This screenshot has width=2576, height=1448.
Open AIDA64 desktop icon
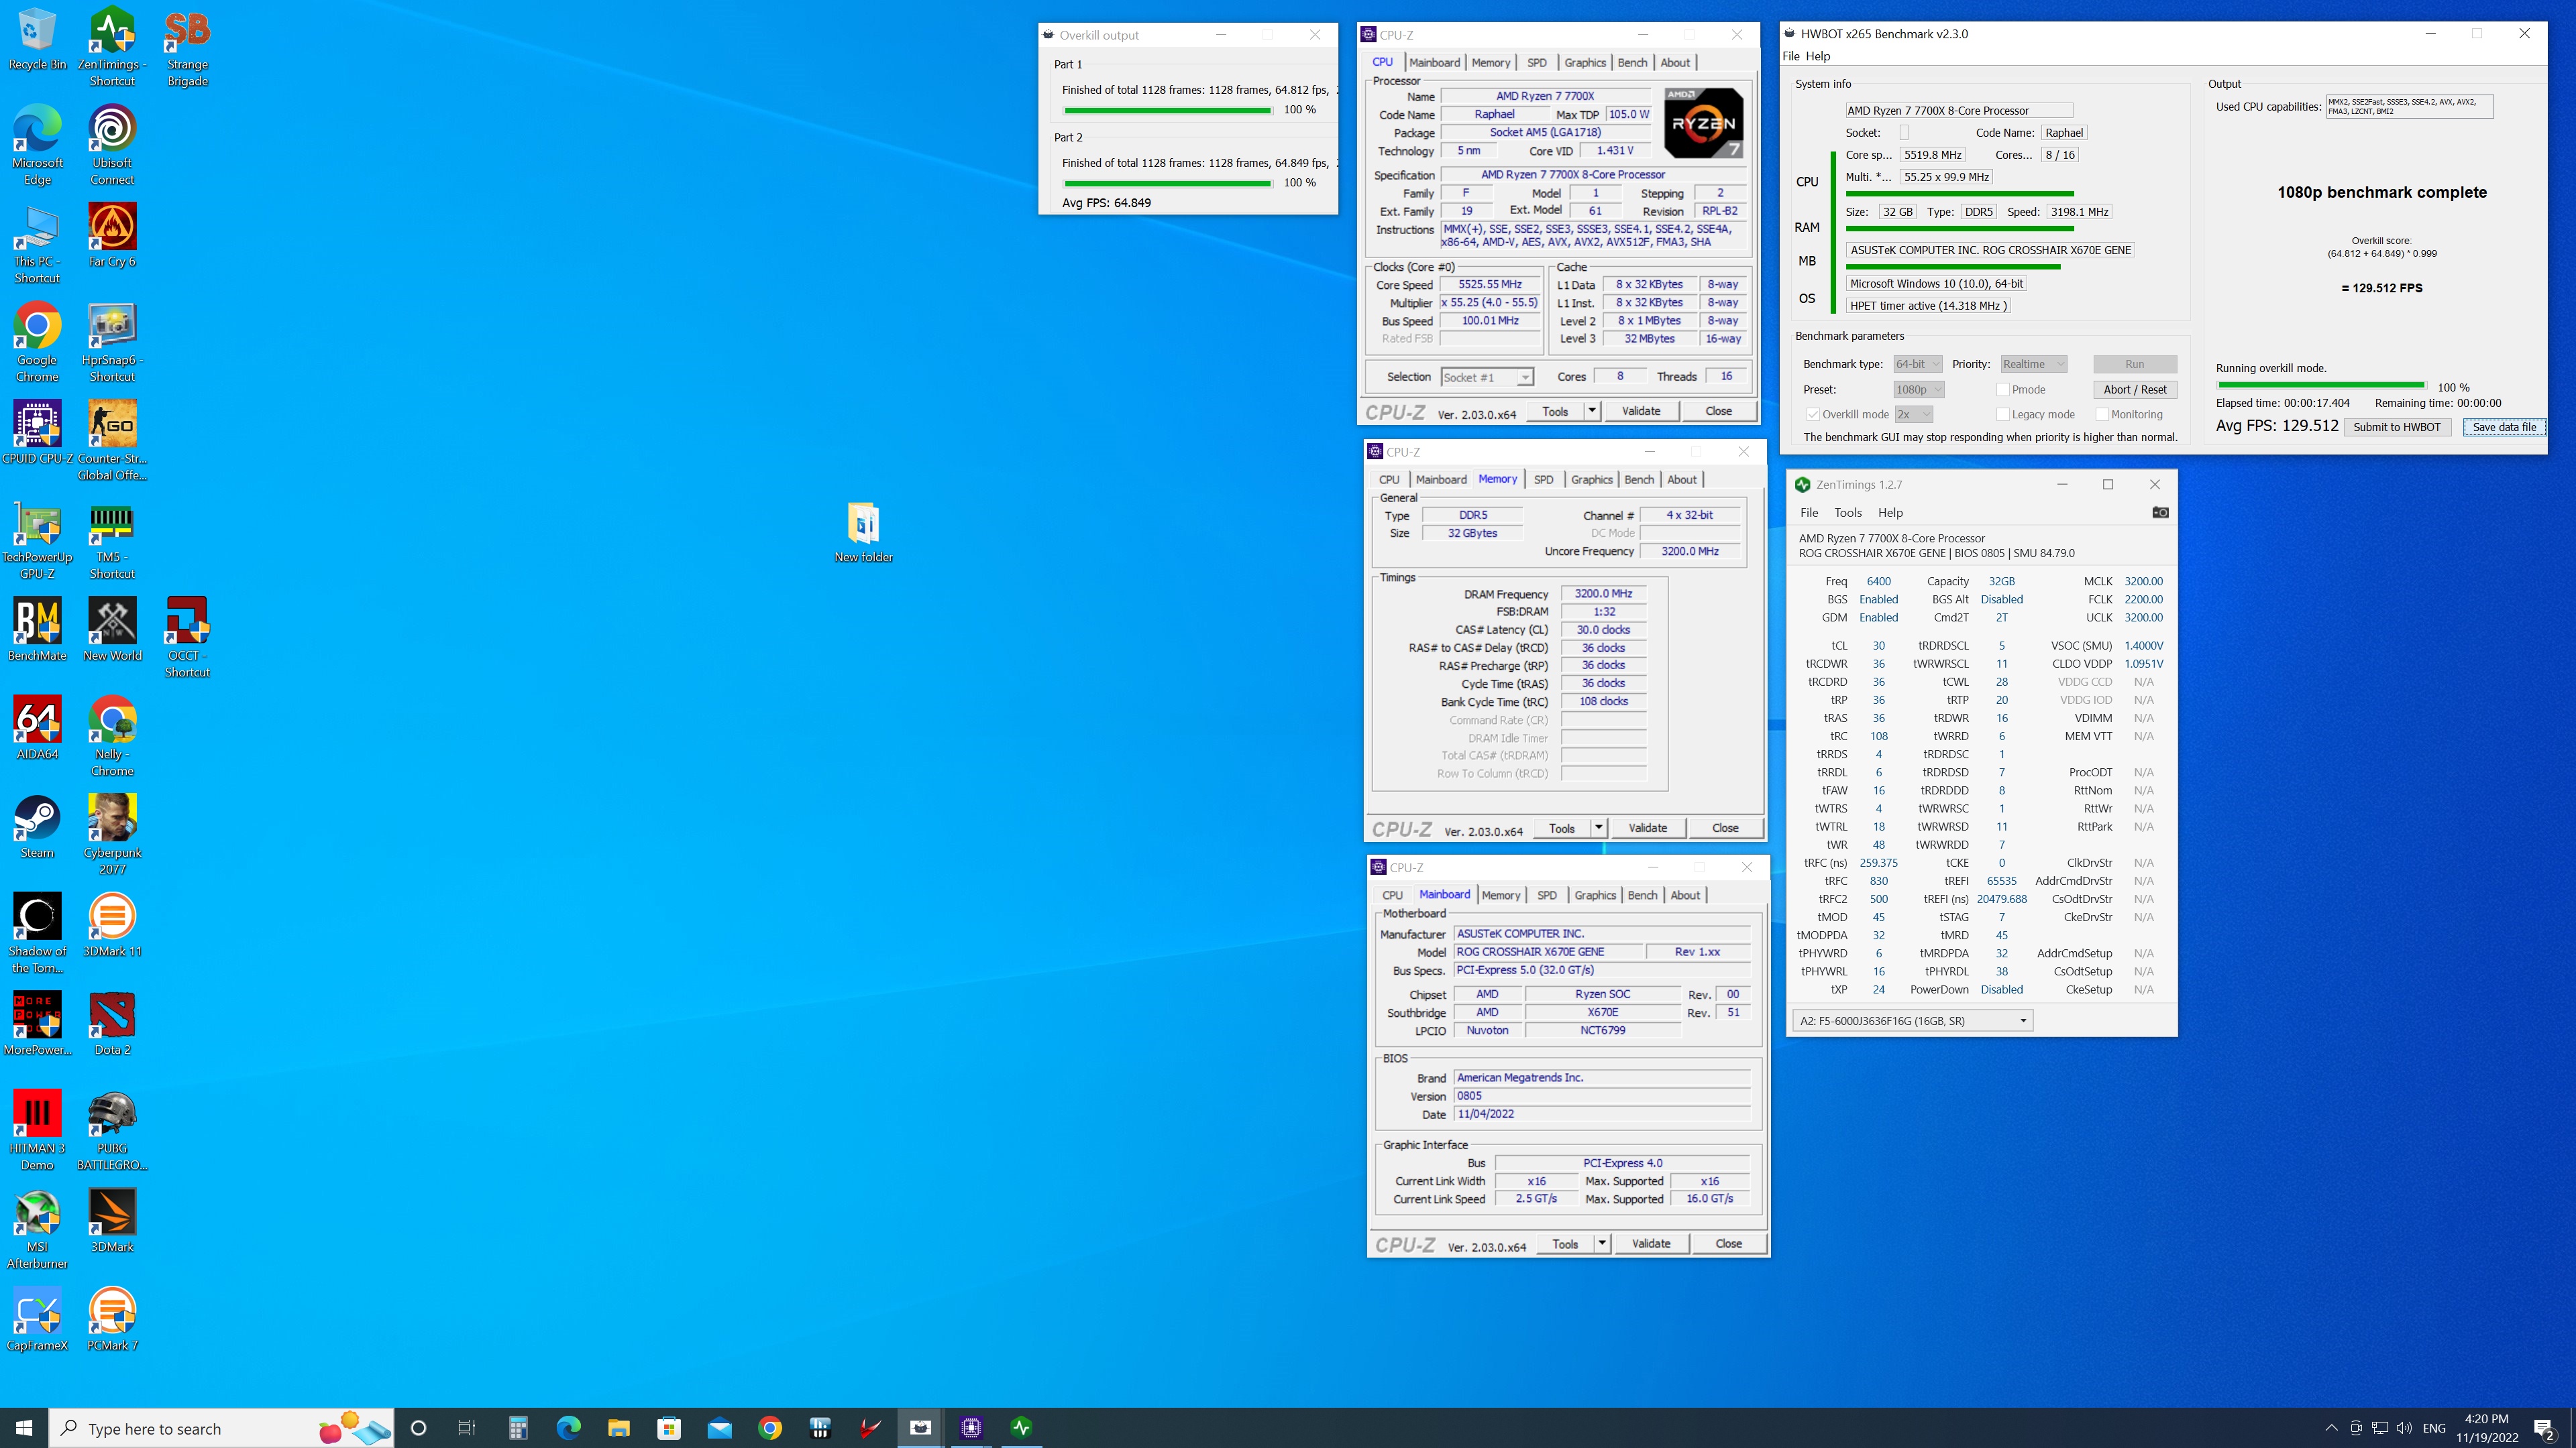[x=37, y=729]
